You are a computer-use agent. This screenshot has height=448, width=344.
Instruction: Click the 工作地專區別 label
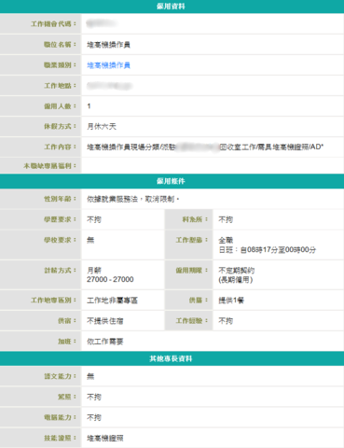coord(53,301)
